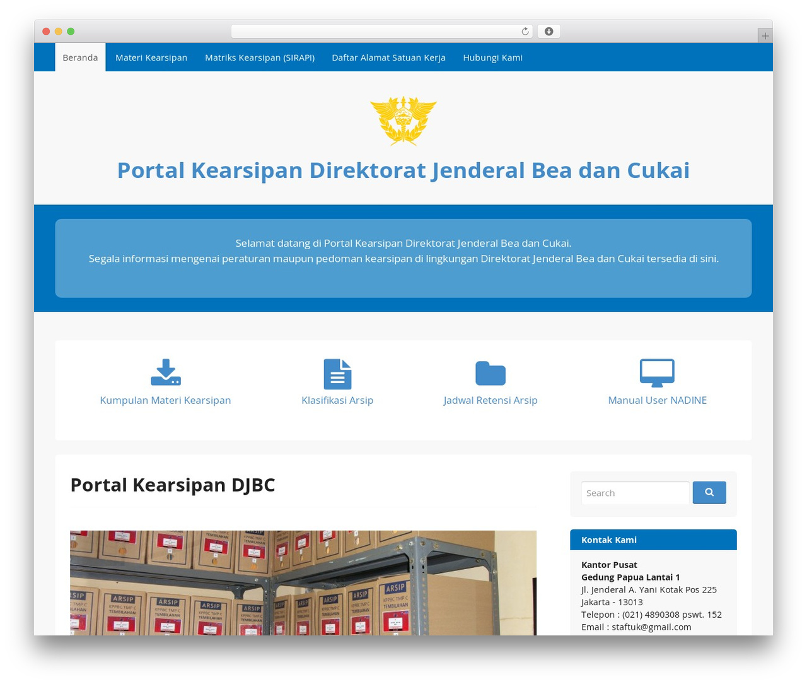
Task: Select Daftar Alamat Satuan Kerja menu
Action: click(x=388, y=57)
